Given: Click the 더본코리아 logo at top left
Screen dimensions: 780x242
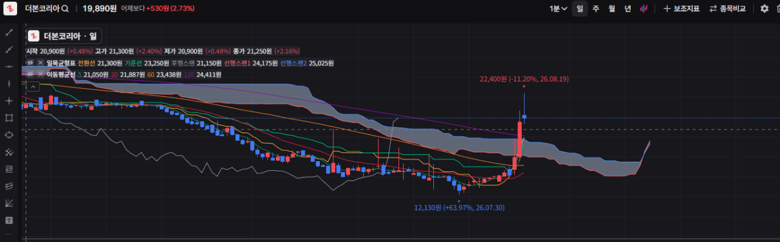Looking at the screenshot, I should pos(10,9).
